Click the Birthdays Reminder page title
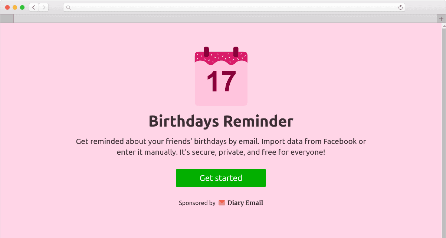The image size is (446, 238). 221,121
